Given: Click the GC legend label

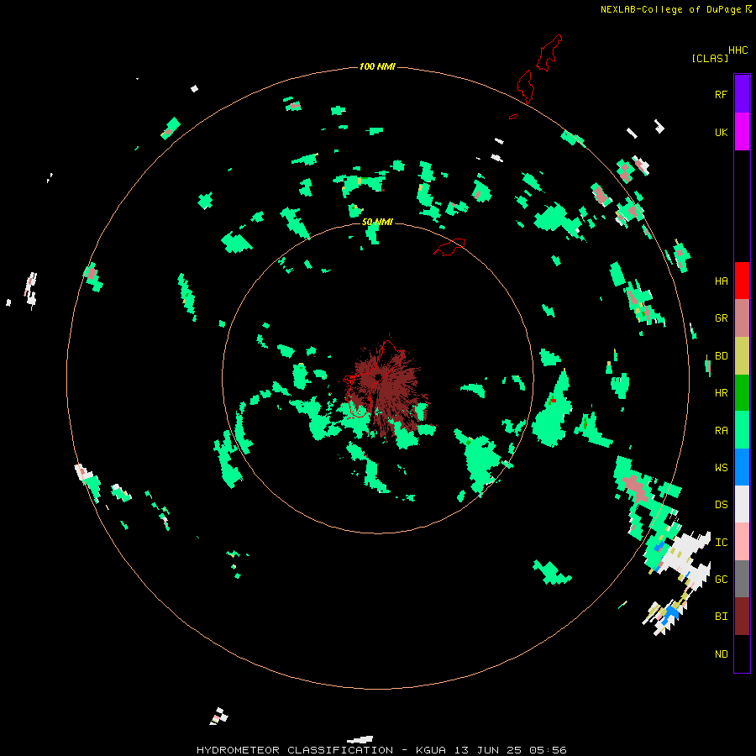Looking at the screenshot, I should pyautogui.click(x=721, y=579).
